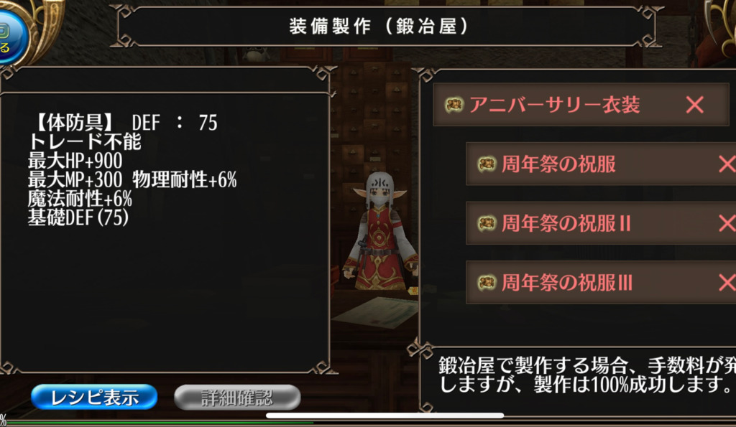Screen dimensions: 736x427
Task: Click the scroll icon beside 周年祭の祝服
Action: pos(487,164)
